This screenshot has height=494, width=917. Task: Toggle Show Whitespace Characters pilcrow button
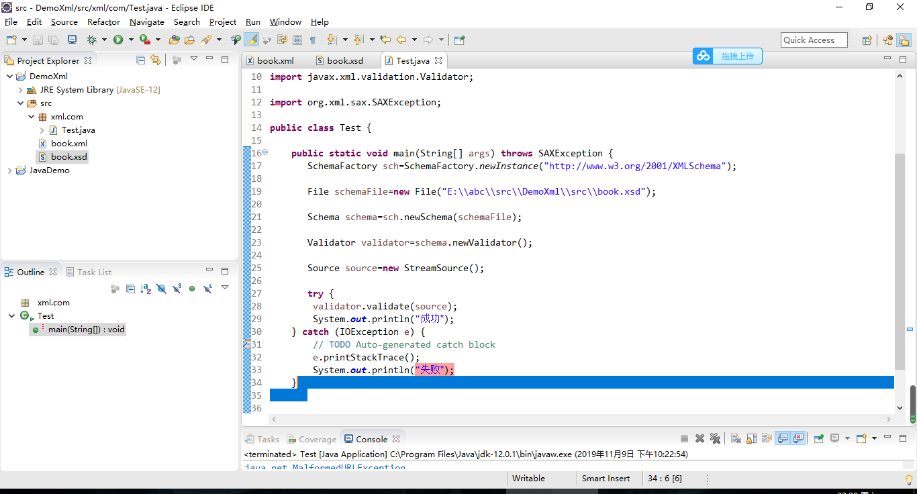pos(313,40)
